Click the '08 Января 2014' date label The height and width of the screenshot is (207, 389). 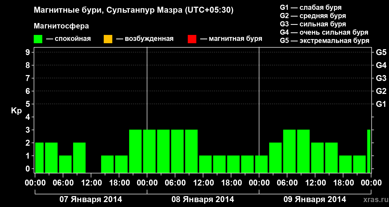(x=203, y=199)
